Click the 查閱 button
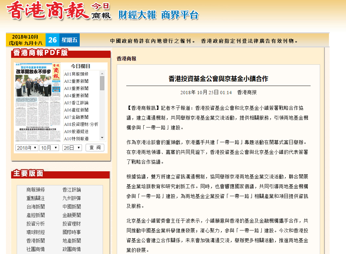The image size is (346, 254). [95, 147]
